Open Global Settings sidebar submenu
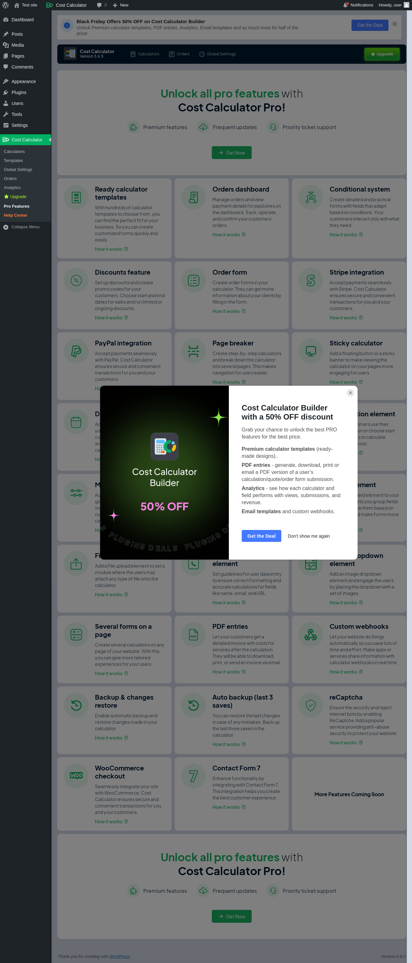 (18, 169)
